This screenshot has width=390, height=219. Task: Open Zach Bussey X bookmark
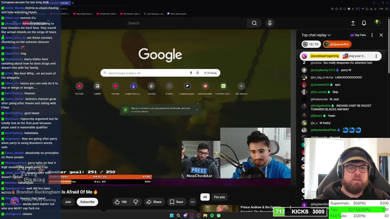pos(154,14)
